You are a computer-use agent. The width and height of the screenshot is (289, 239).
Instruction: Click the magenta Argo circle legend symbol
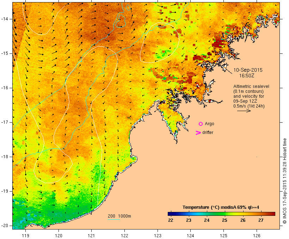coord(201,124)
